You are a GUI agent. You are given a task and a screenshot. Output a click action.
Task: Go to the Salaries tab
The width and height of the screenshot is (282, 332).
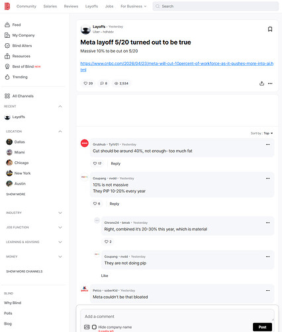50,7
